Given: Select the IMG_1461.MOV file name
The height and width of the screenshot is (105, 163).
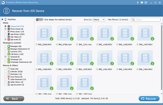Looking at the screenshot, I should pyautogui.click(x=105, y=69).
